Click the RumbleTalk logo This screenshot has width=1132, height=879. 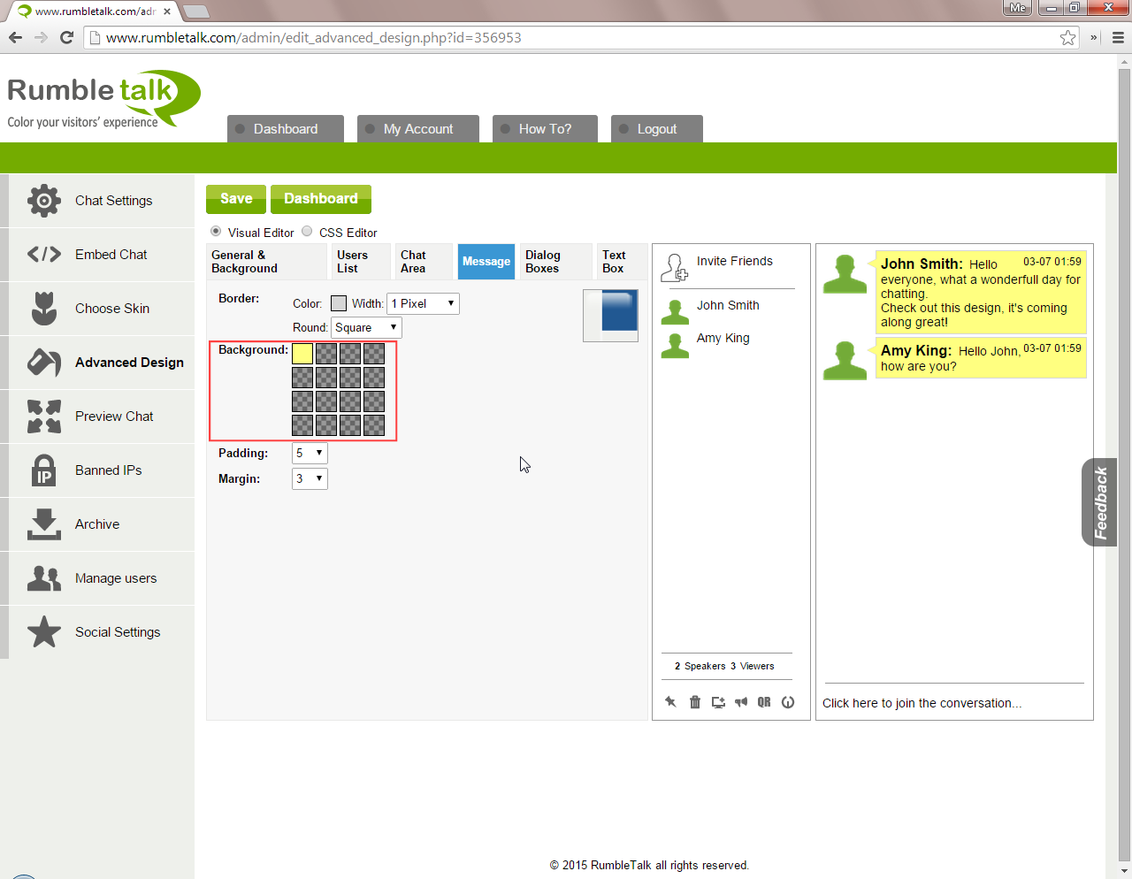point(103,100)
